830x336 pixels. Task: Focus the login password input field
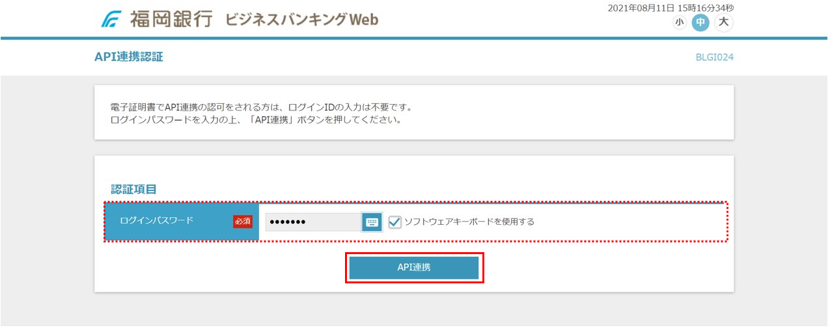313,222
